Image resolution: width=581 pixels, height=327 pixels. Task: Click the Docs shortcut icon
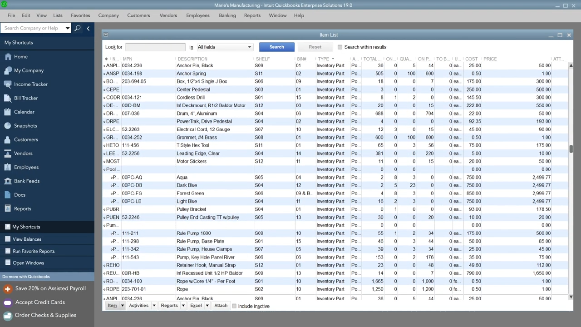(7, 195)
